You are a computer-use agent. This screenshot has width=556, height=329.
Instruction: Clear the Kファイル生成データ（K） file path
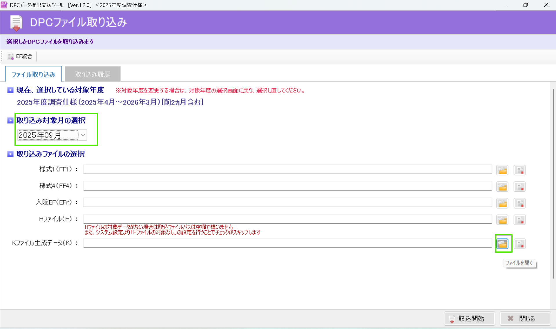(519, 244)
